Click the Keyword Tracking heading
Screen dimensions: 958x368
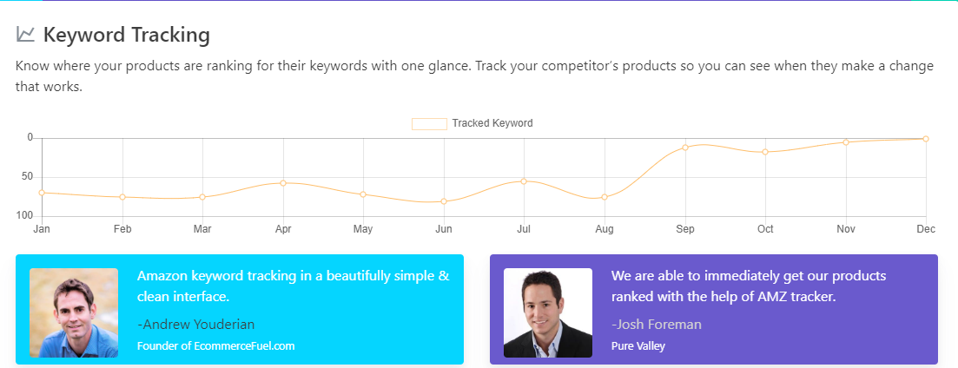[x=127, y=36]
